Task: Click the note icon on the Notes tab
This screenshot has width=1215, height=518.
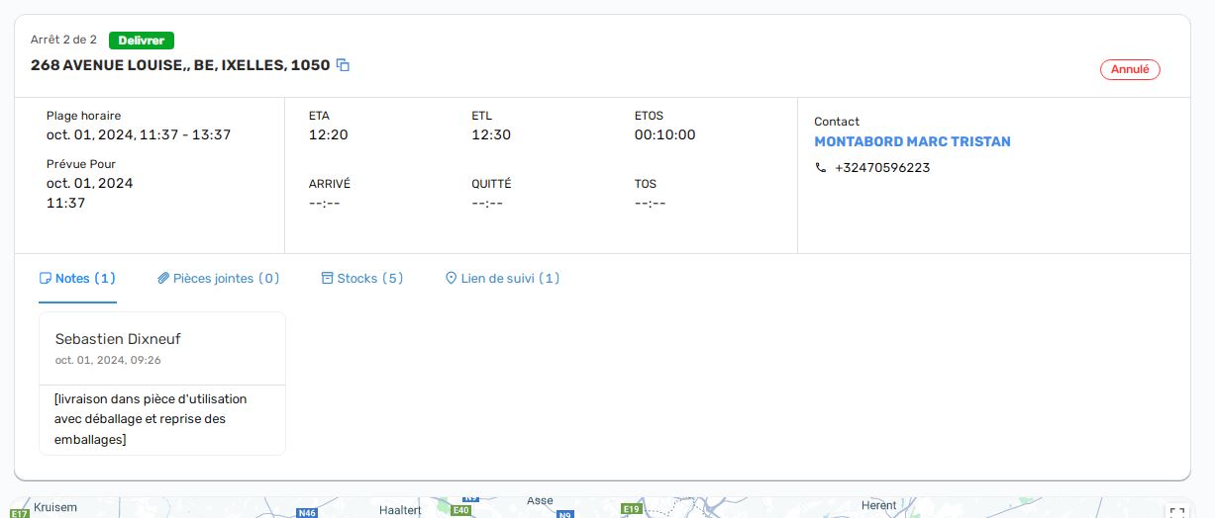Action: (45, 279)
